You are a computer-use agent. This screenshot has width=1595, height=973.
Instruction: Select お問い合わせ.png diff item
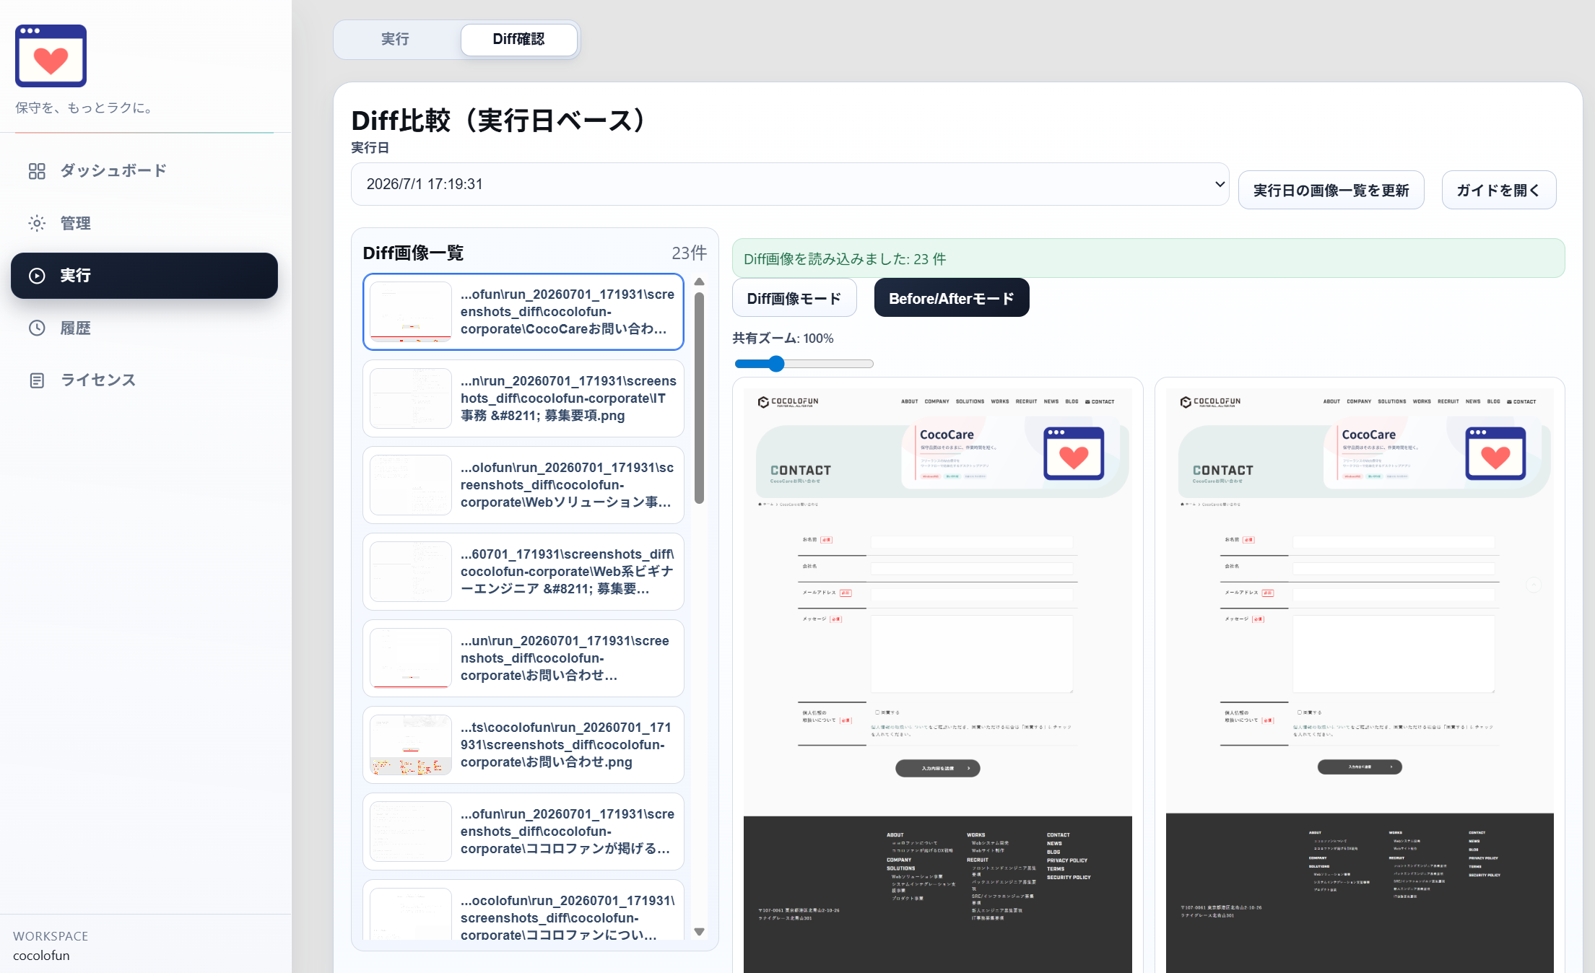[523, 745]
